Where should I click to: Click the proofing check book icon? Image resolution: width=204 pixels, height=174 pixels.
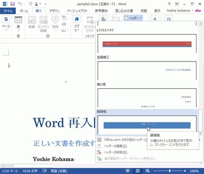tap(45, 171)
